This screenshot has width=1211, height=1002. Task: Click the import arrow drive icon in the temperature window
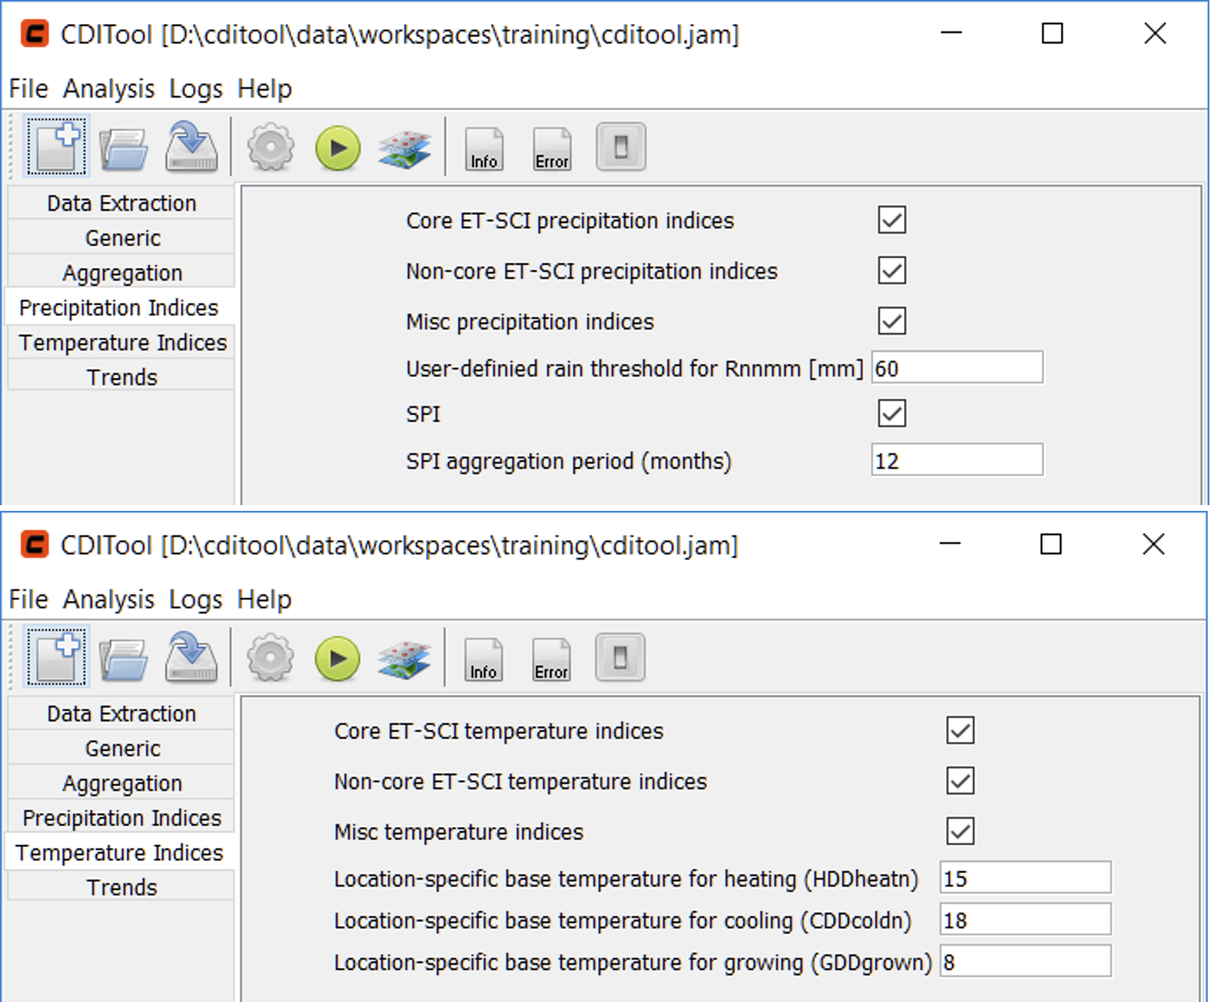[191, 659]
